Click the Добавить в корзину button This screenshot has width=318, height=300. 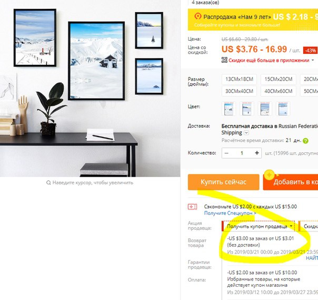tap(291, 182)
